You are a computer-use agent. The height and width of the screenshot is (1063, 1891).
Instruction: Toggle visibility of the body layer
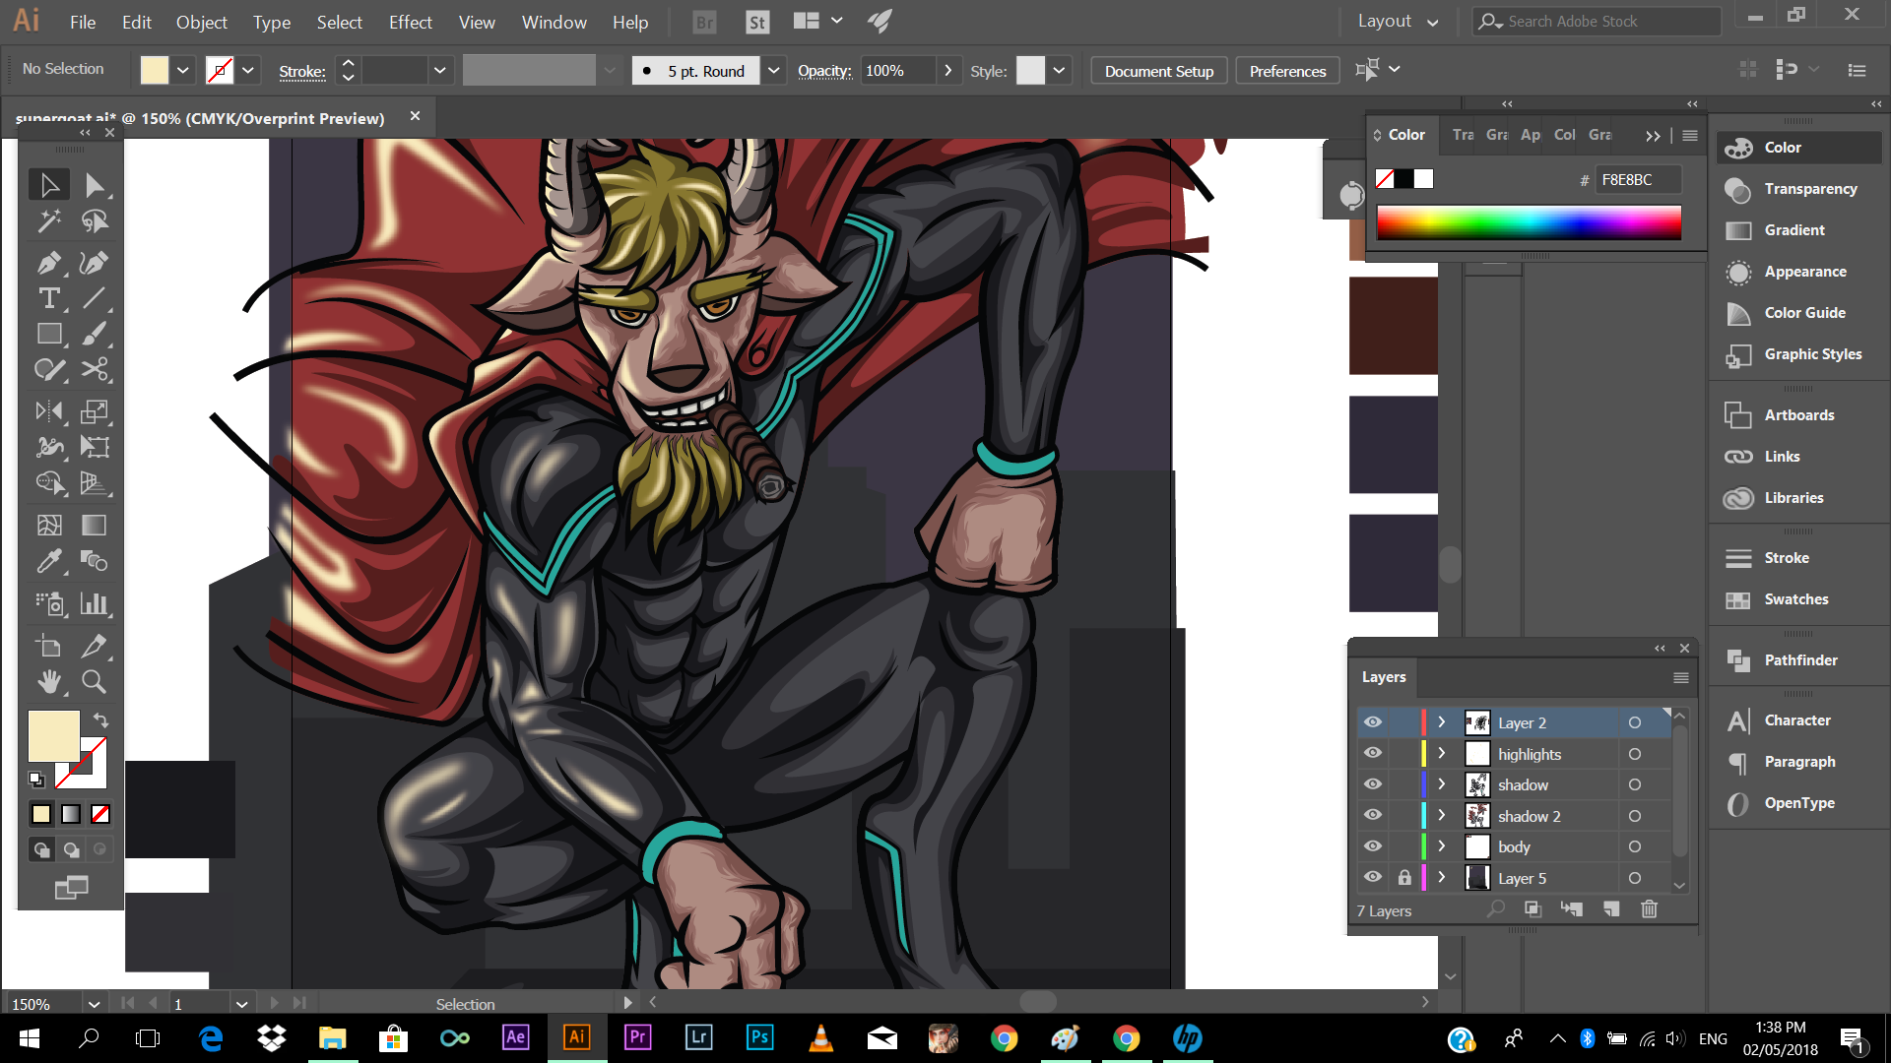[x=1372, y=846]
